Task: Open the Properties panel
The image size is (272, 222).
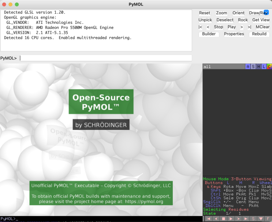Action: [x=234, y=34]
